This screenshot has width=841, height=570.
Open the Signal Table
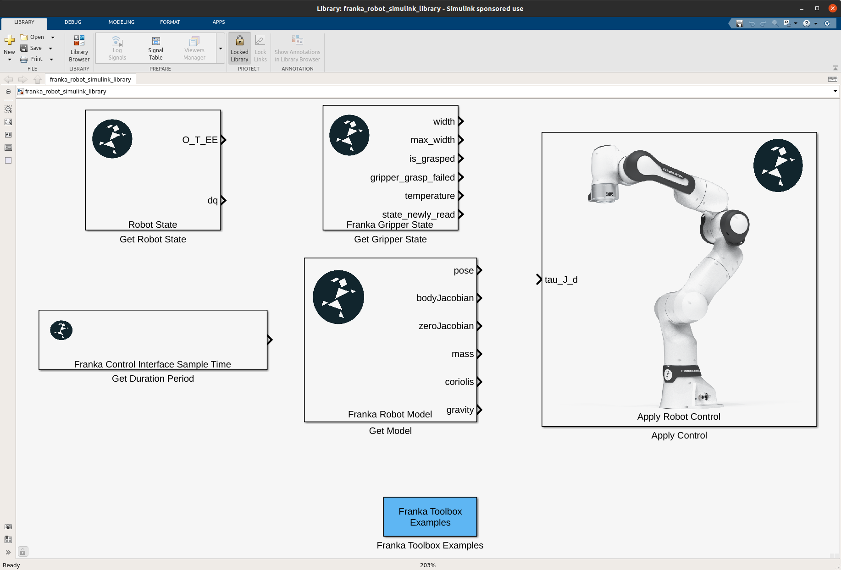coord(156,49)
